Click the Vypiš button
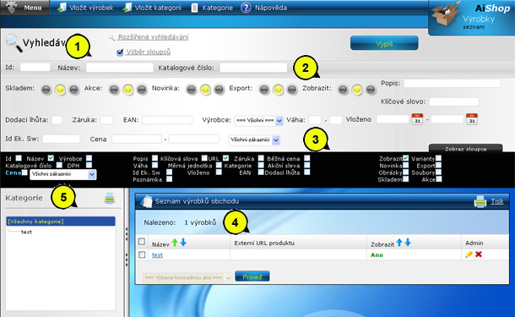The image size is (515, 317). click(384, 43)
